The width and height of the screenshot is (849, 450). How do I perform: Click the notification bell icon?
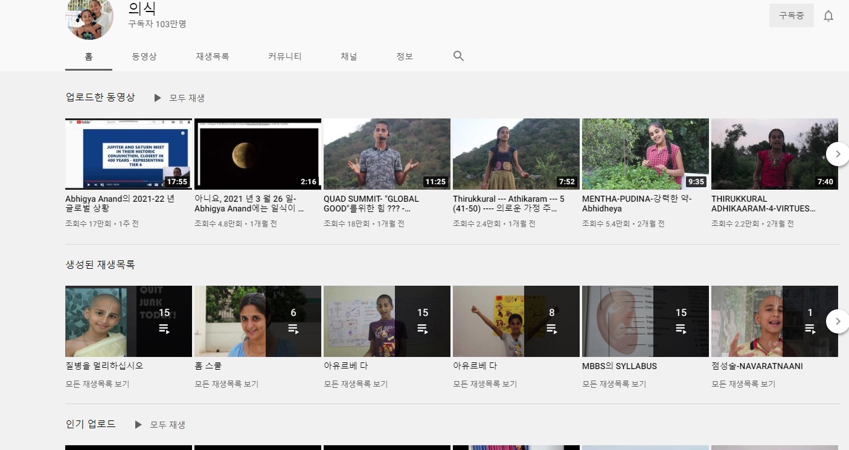point(828,16)
